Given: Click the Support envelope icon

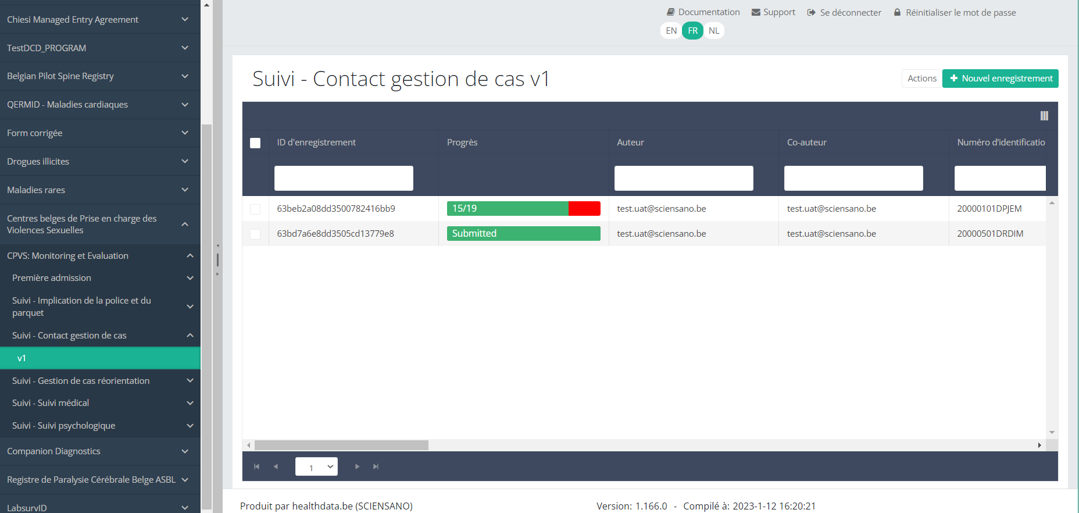Looking at the screenshot, I should click(x=756, y=12).
